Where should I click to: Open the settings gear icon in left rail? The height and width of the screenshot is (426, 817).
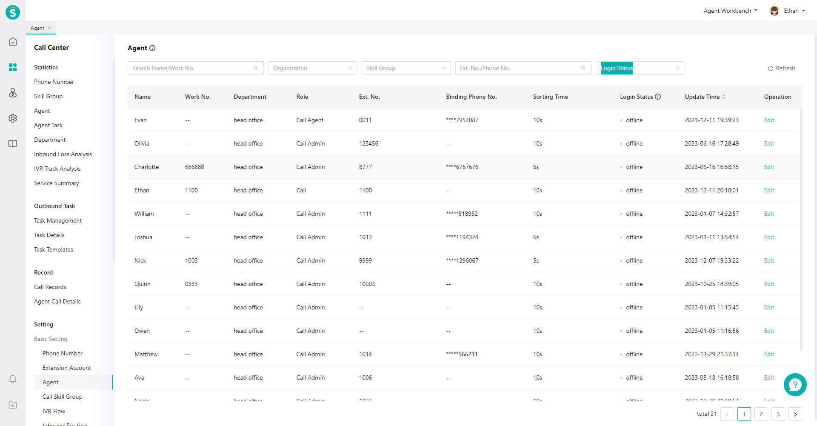[x=13, y=118]
